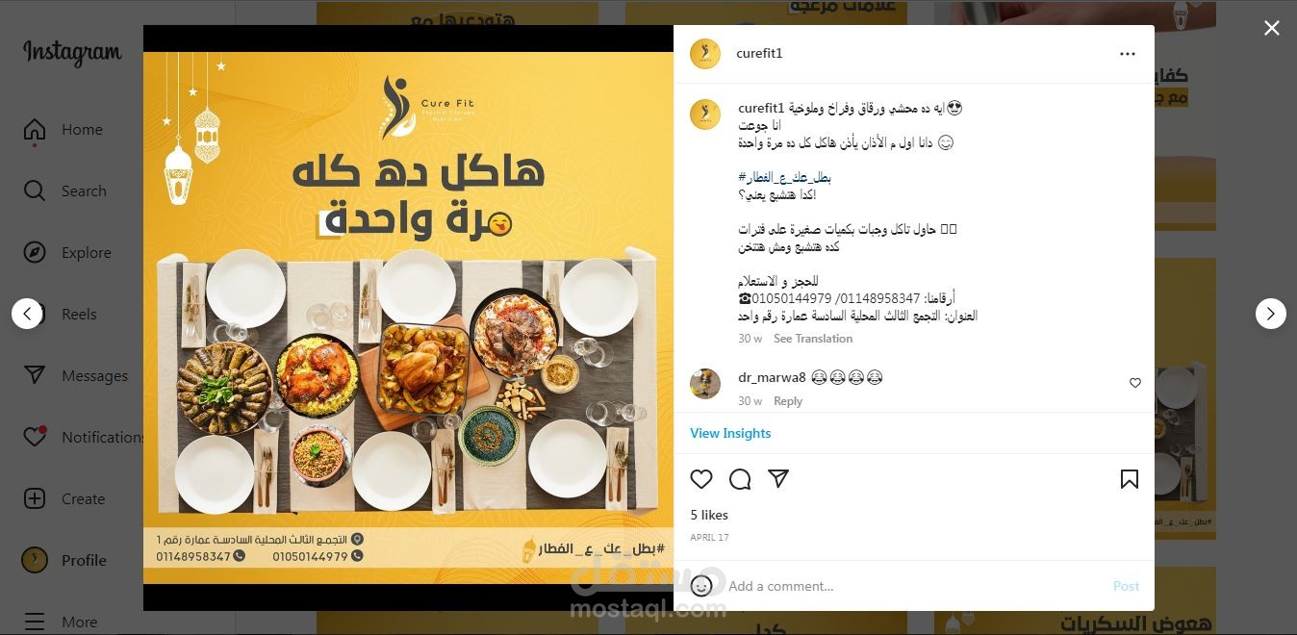Like dr_marwa8's comment with the small heart
1297x635 pixels.
[x=1135, y=383]
